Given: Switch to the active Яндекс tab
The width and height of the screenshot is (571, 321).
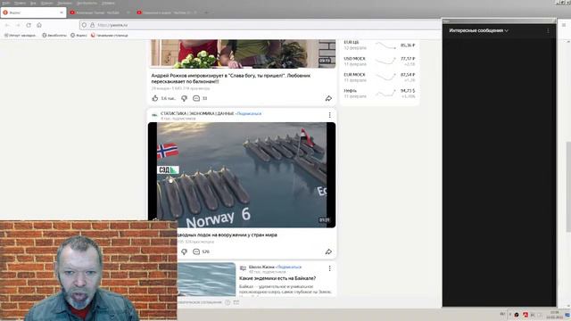Looking at the screenshot, I should (33, 12).
